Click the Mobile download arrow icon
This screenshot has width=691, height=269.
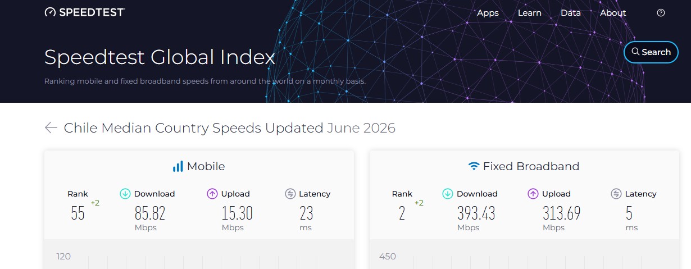coord(125,194)
